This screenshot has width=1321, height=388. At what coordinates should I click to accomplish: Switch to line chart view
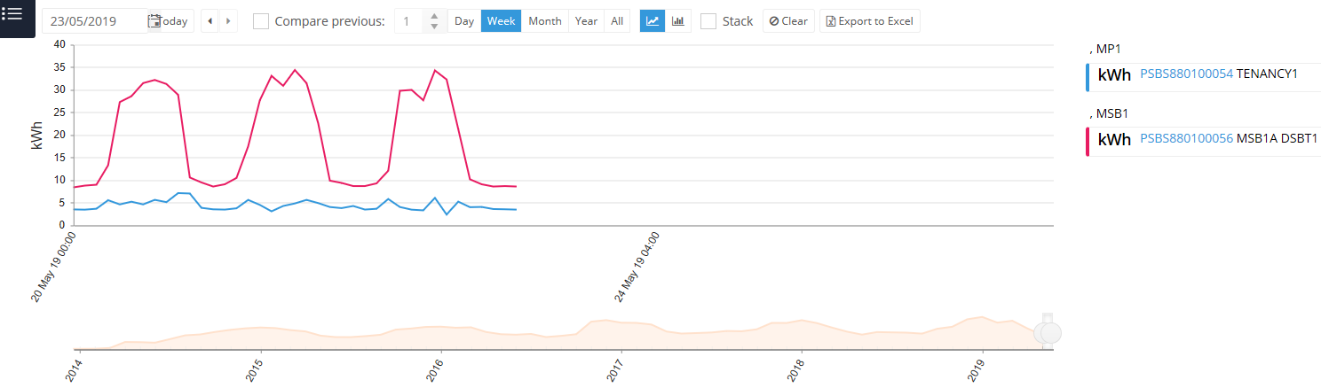[653, 21]
